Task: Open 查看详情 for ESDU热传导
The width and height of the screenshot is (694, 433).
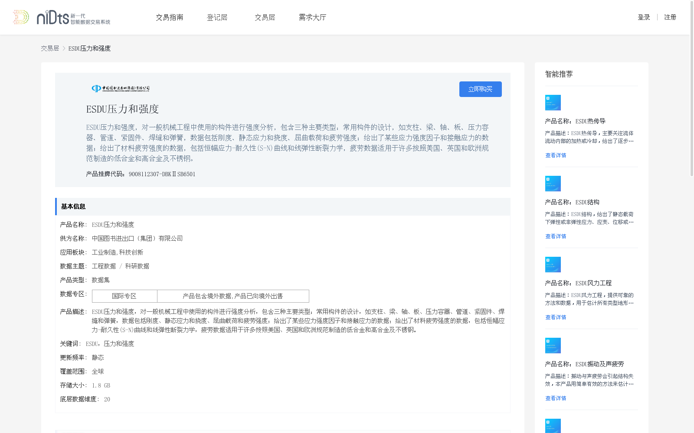Action: point(556,155)
